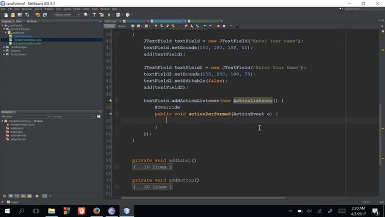Click the red breakpoint icon in editor toolbar

click(218, 26)
